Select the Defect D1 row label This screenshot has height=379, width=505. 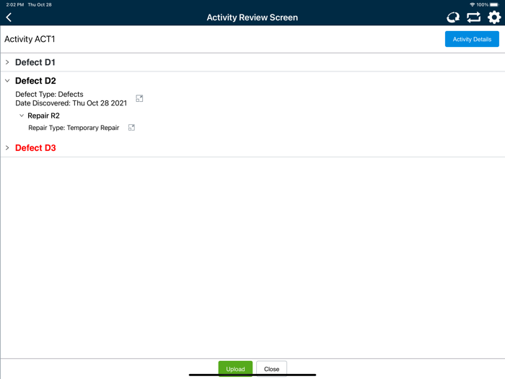pos(35,62)
